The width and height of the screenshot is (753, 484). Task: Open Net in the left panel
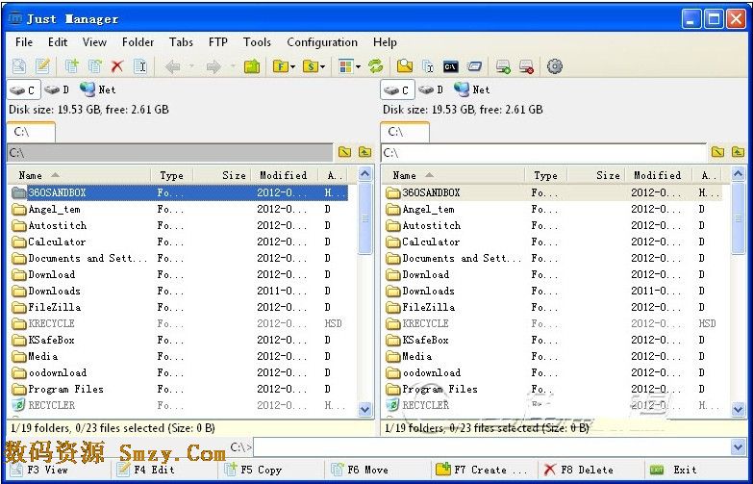pos(98,89)
